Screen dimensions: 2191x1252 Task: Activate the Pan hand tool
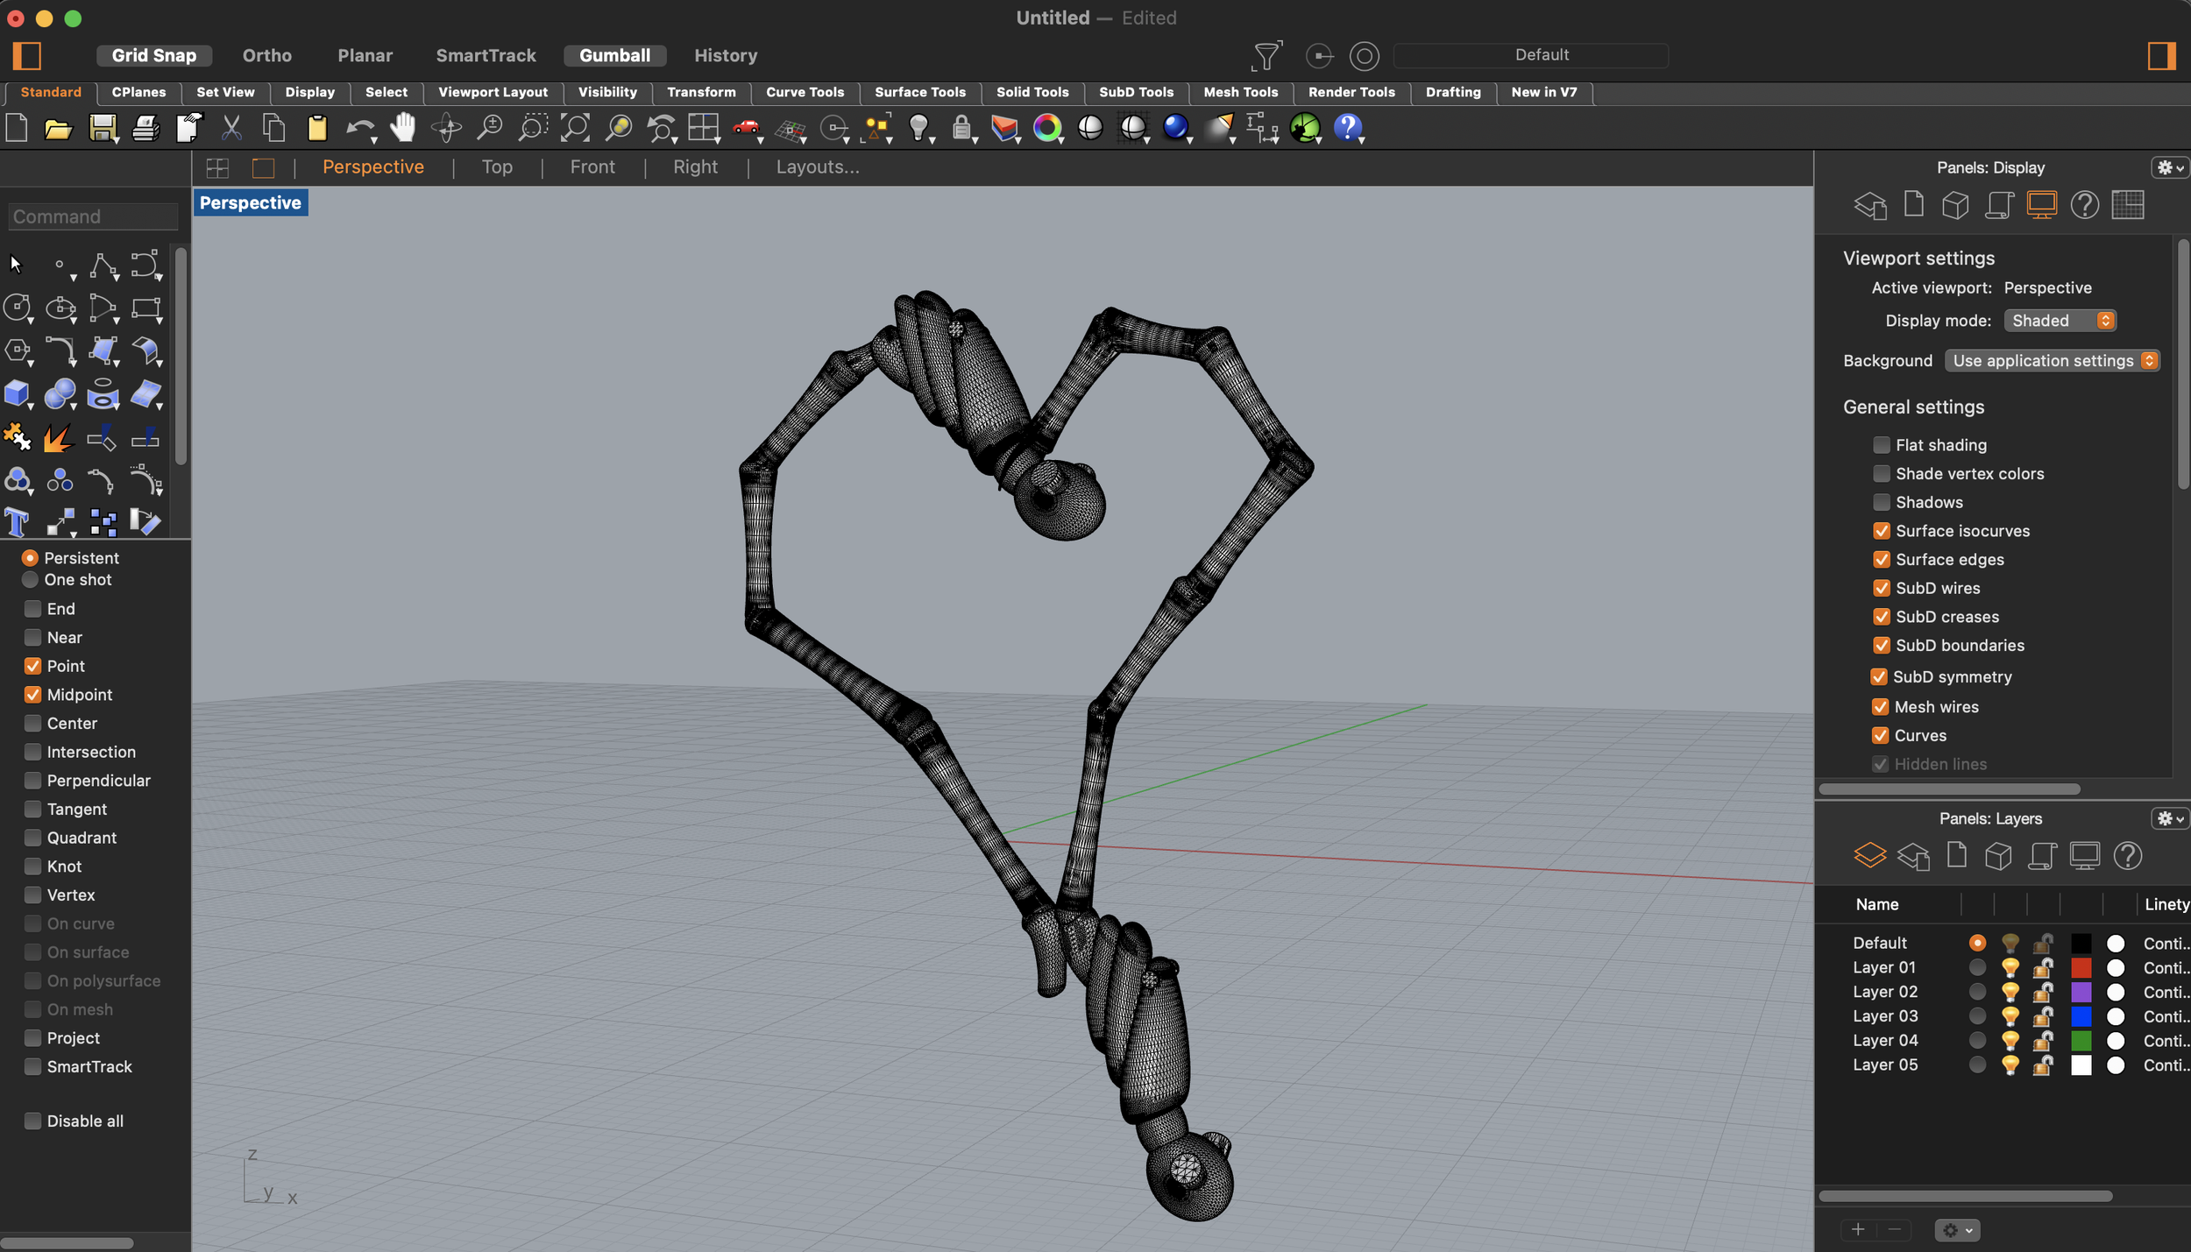[403, 128]
